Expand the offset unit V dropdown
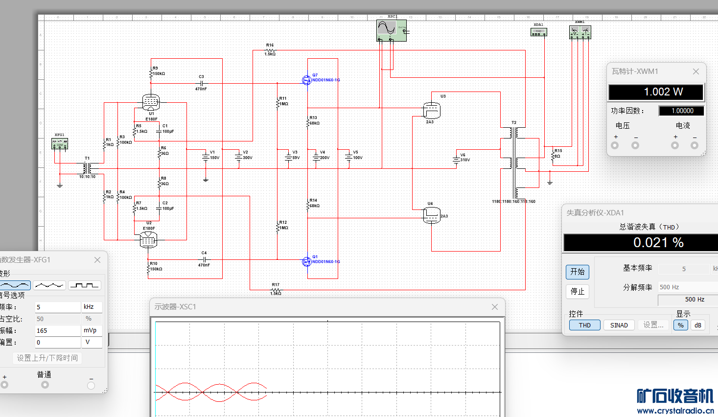The height and width of the screenshot is (417, 718). [x=92, y=342]
